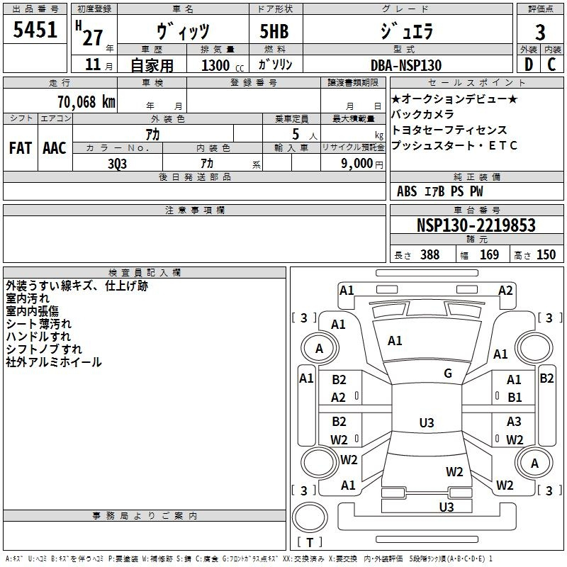Click the A2 mark on front bumper corner
The height and width of the screenshot is (567, 567).
click(505, 291)
